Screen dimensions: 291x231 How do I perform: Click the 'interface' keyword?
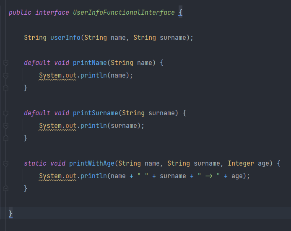(x=52, y=13)
